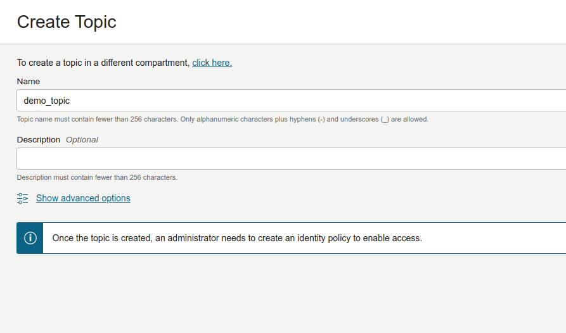Click the italic Optional text beside Description

click(x=82, y=139)
